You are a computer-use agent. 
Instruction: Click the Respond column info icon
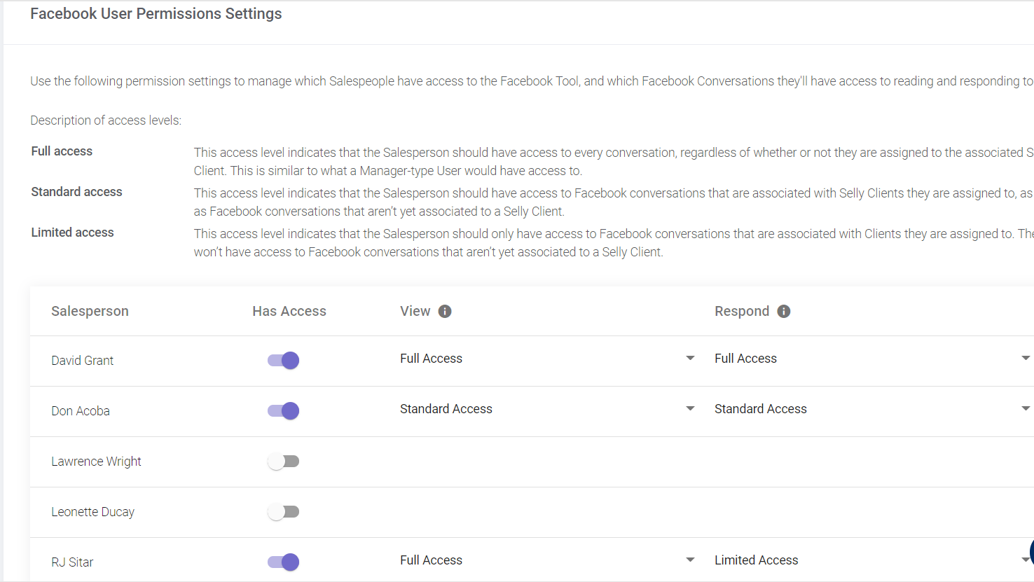784,312
